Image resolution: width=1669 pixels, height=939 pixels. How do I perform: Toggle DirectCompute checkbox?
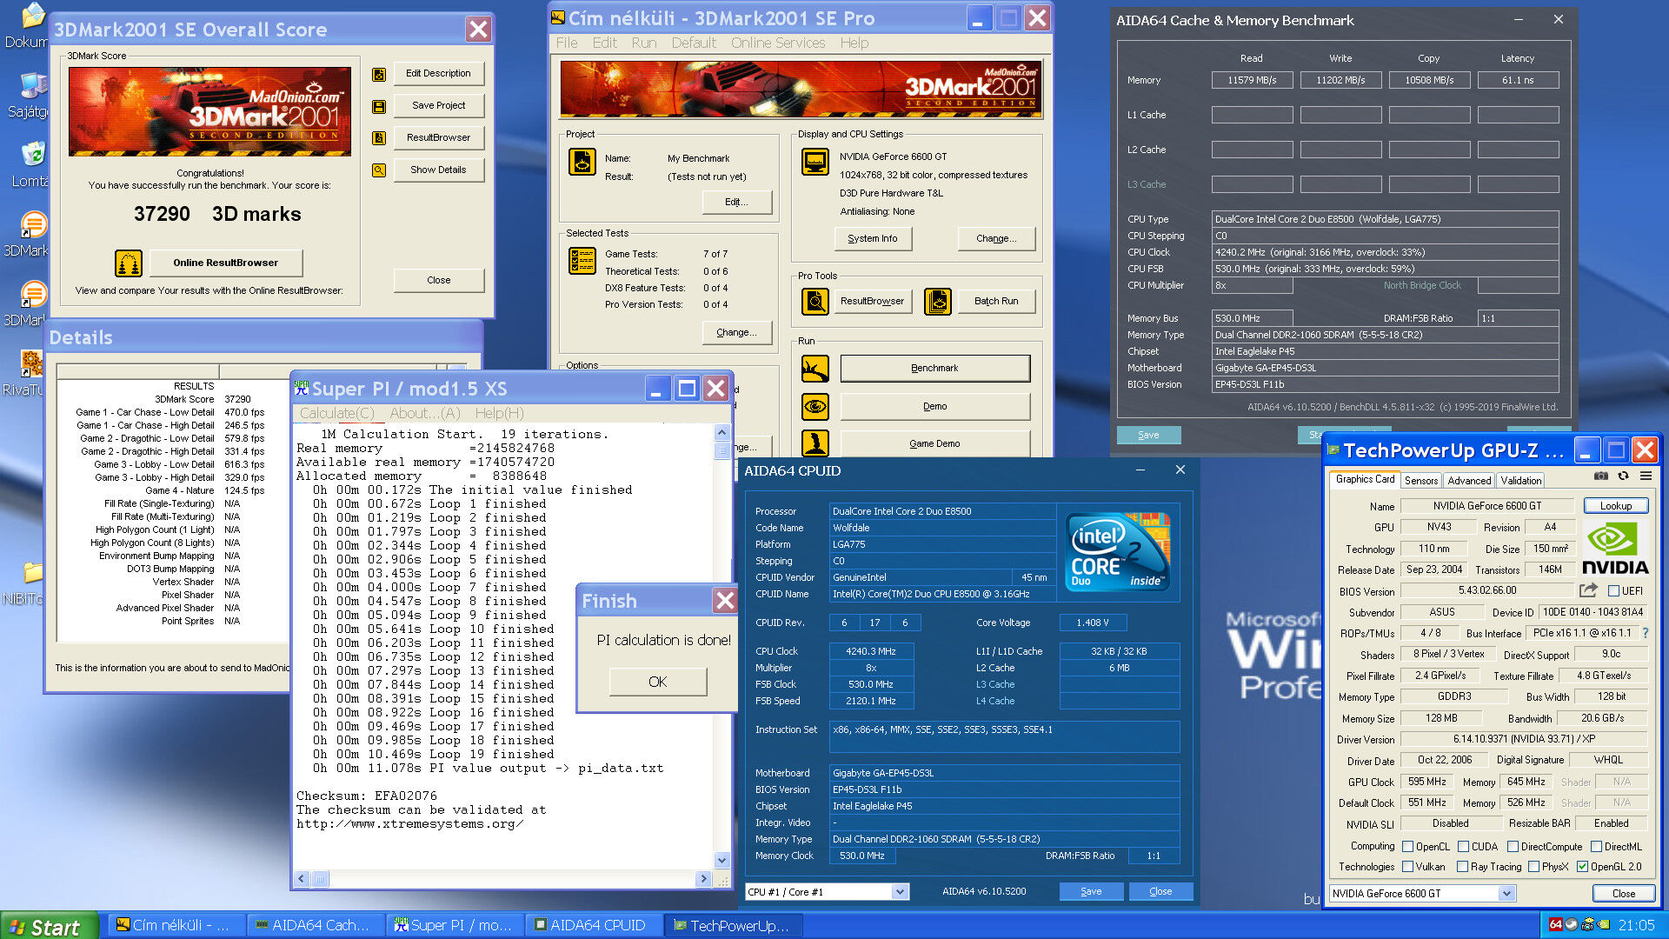click(x=1513, y=847)
